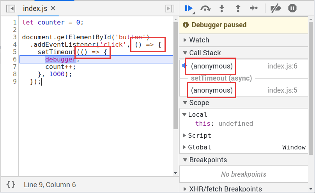
Task: Resume script execution
Action: (x=189, y=8)
